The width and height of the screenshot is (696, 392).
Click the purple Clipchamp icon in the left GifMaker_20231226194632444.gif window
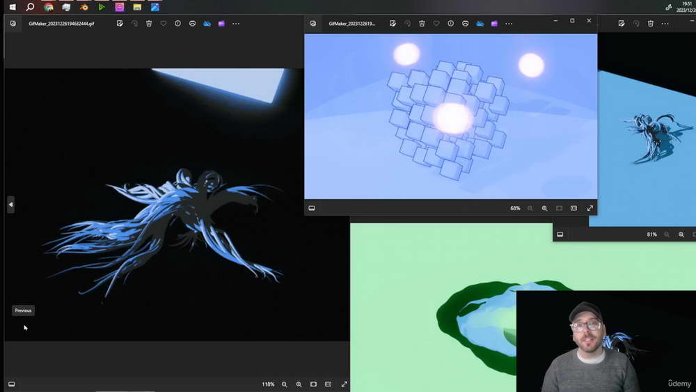point(221,24)
